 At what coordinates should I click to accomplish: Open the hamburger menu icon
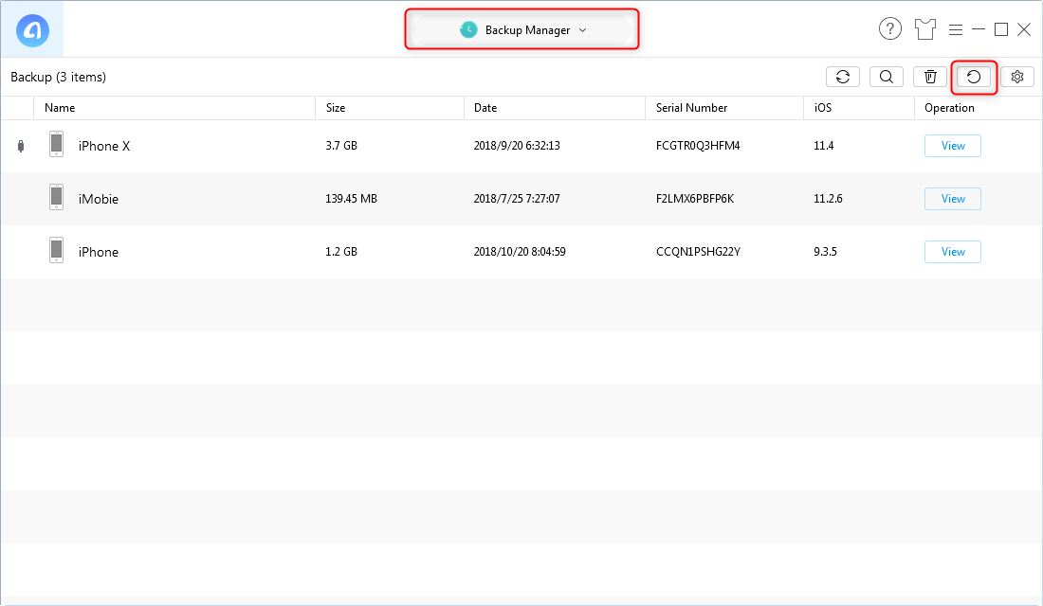[x=956, y=30]
